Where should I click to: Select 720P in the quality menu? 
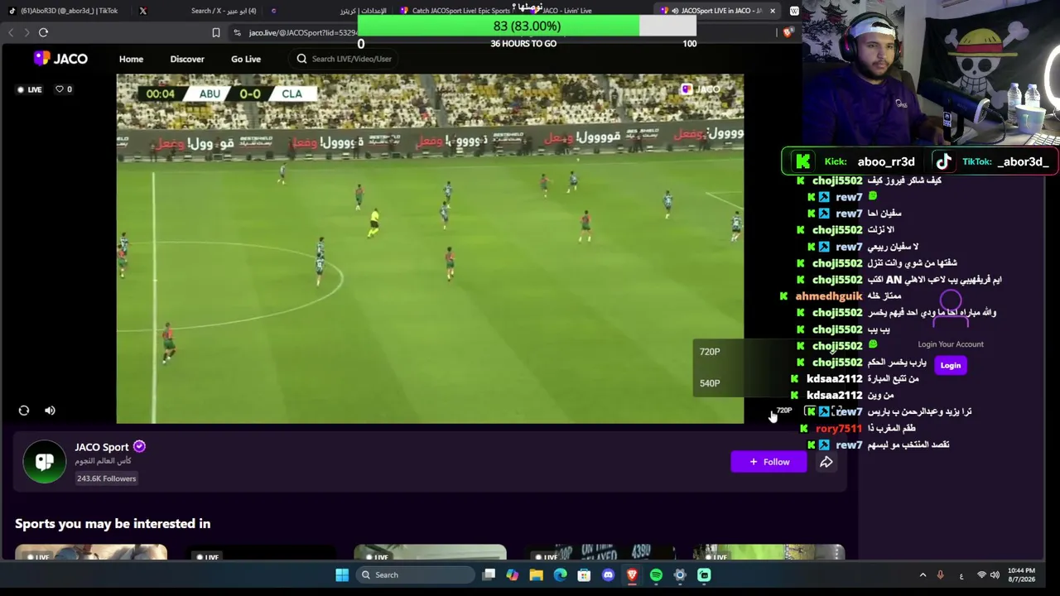tap(710, 352)
